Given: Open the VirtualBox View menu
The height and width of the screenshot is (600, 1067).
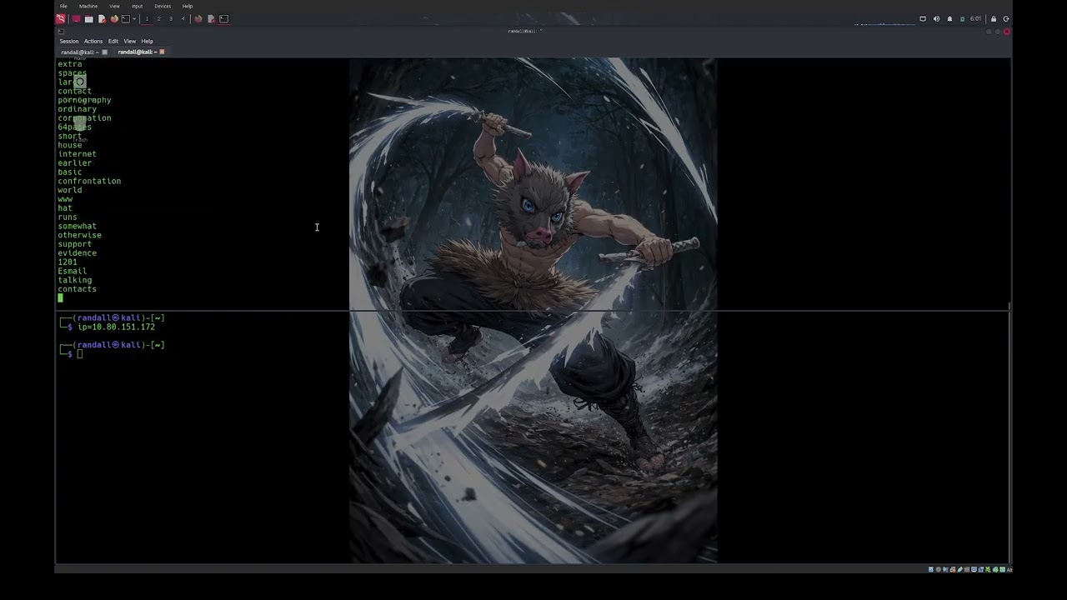Looking at the screenshot, I should click(114, 6).
